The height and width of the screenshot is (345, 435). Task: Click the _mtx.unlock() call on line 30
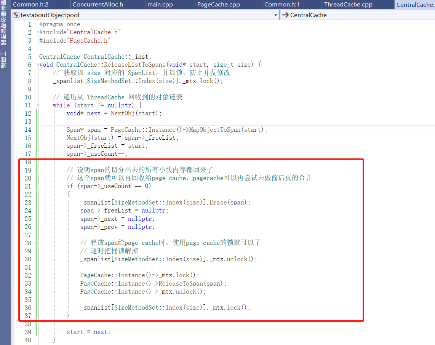[233, 259]
